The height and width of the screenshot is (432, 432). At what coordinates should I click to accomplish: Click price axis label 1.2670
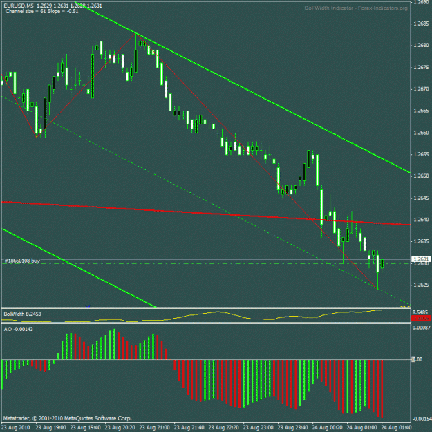pyautogui.click(x=421, y=89)
